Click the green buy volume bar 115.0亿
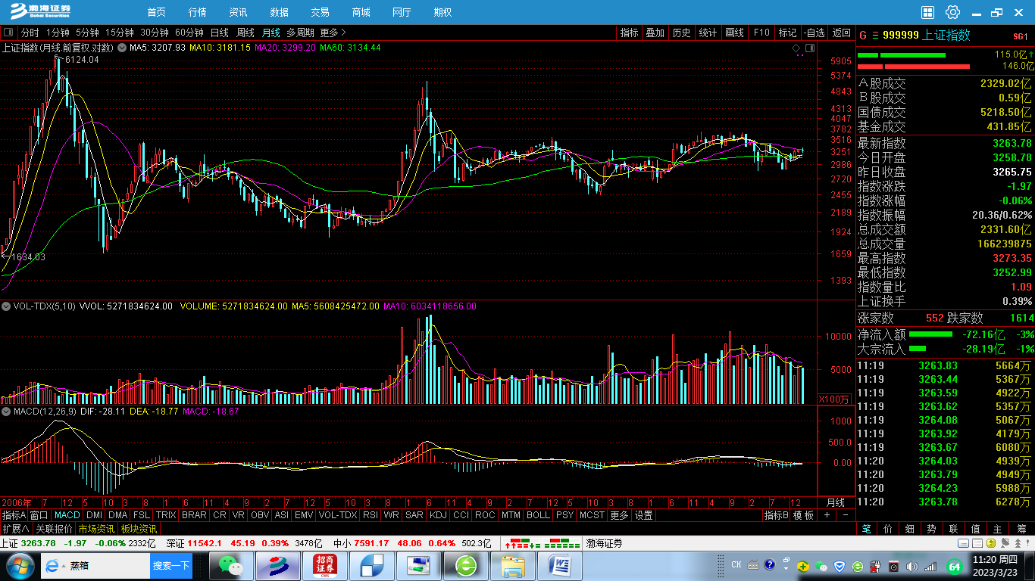The width and height of the screenshot is (1035, 581). tap(902, 55)
